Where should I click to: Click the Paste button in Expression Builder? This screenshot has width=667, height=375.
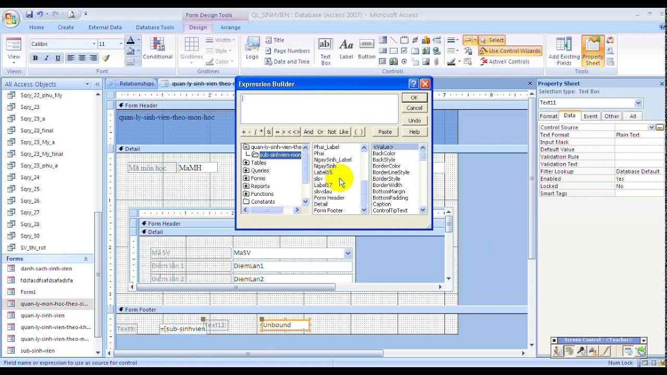click(385, 132)
